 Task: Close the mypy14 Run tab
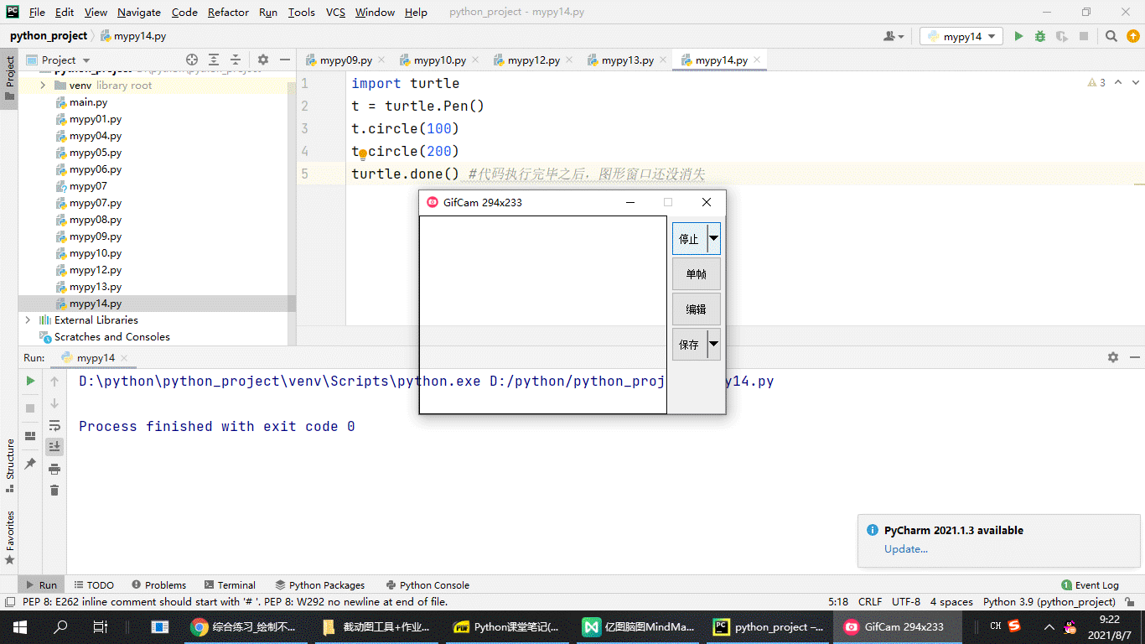point(124,358)
